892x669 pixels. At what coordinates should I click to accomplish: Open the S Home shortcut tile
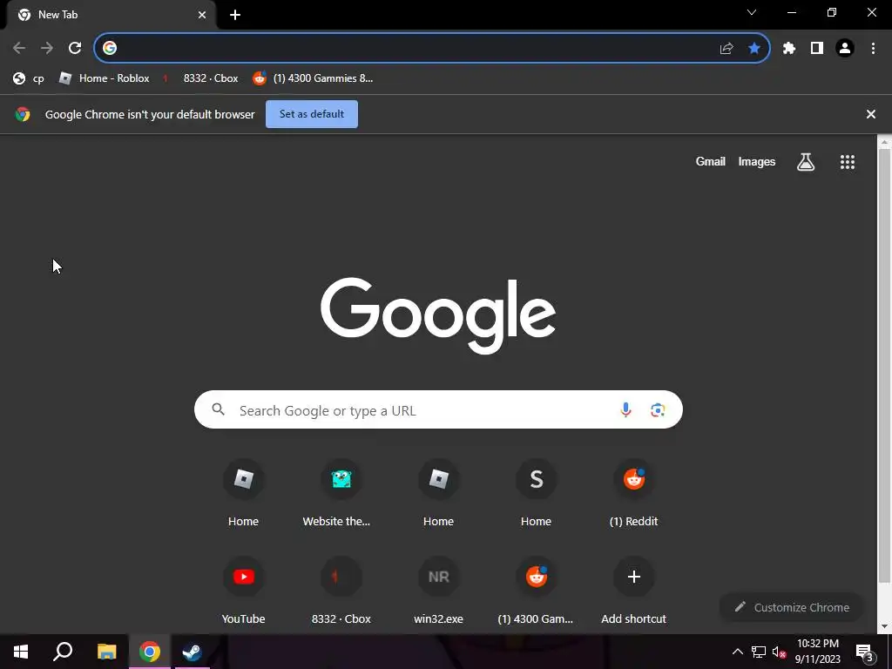[536, 494]
